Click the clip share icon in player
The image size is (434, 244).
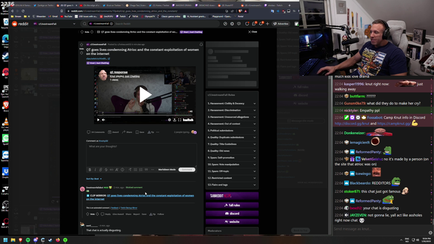[x=175, y=120]
